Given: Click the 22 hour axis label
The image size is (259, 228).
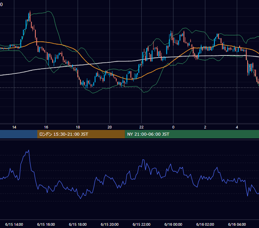Looking at the screenshot, I should click(x=141, y=127).
